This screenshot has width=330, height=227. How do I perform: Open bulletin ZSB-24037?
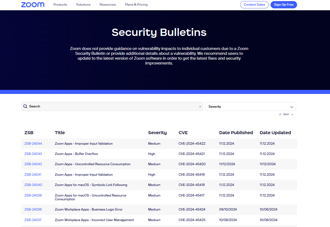coord(33,220)
